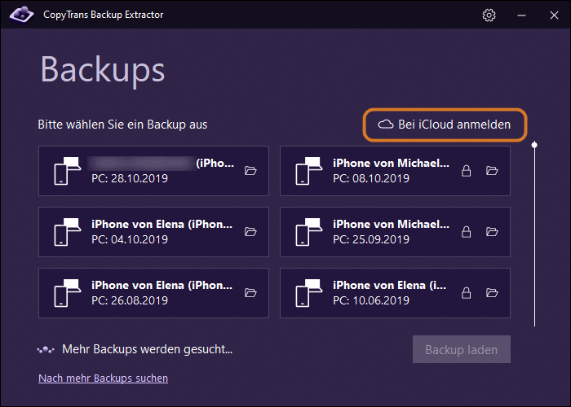Click the cloud icon beside iCloud anmelden

point(385,125)
